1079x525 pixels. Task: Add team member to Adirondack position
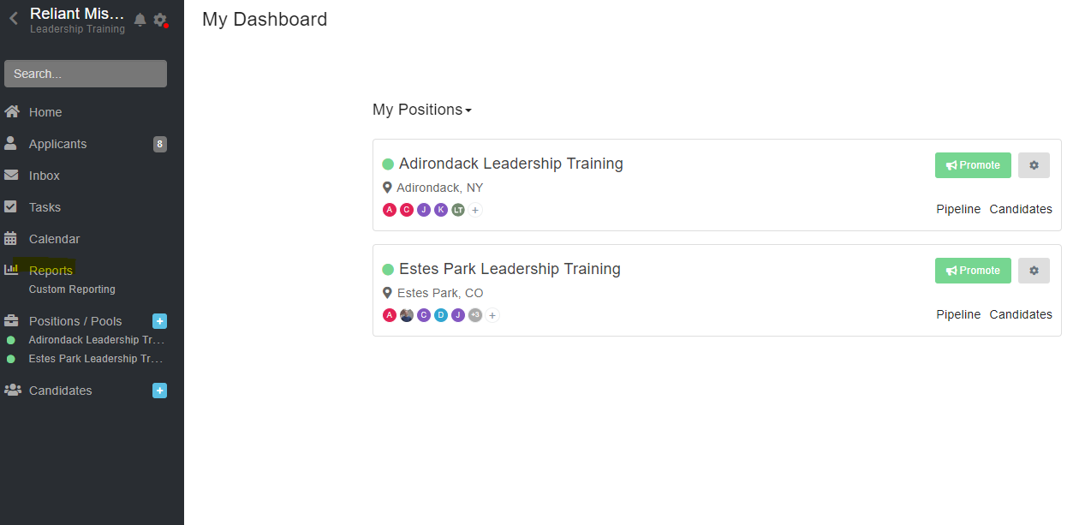pyautogui.click(x=475, y=210)
